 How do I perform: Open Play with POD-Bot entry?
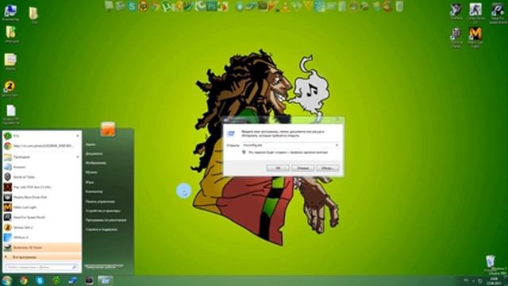click(x=42, y=187)
